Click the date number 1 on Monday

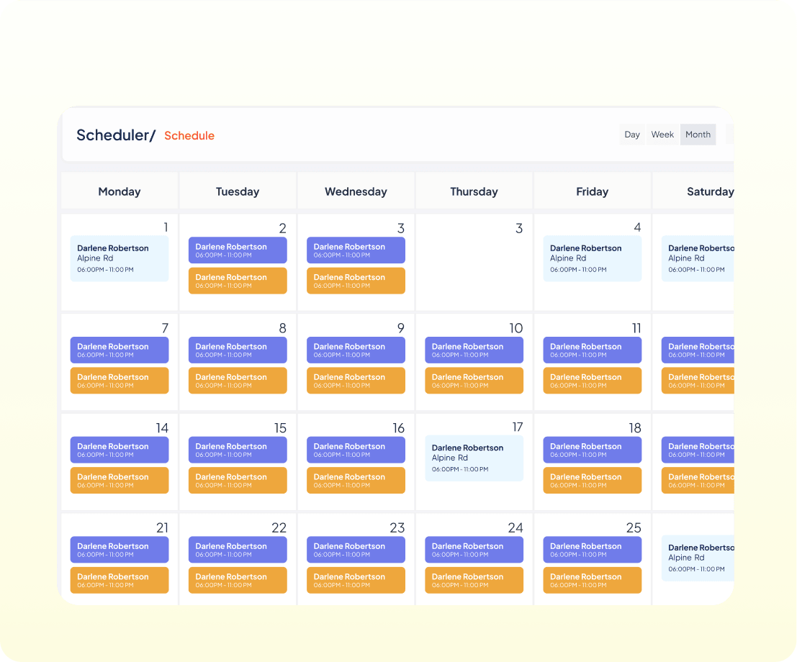(166, 227)
